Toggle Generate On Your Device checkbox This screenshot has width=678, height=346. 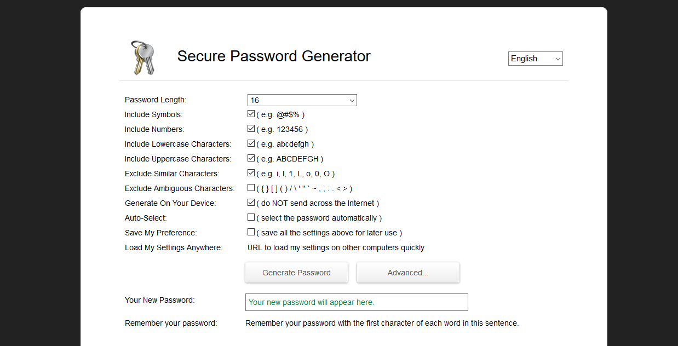(251, 203)
